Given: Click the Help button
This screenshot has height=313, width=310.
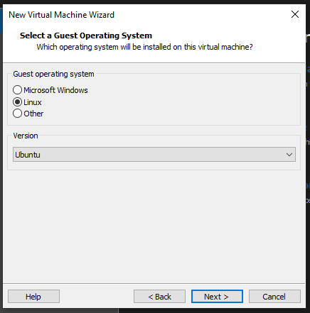Looking at the screenshot, I should pos(33,297).
